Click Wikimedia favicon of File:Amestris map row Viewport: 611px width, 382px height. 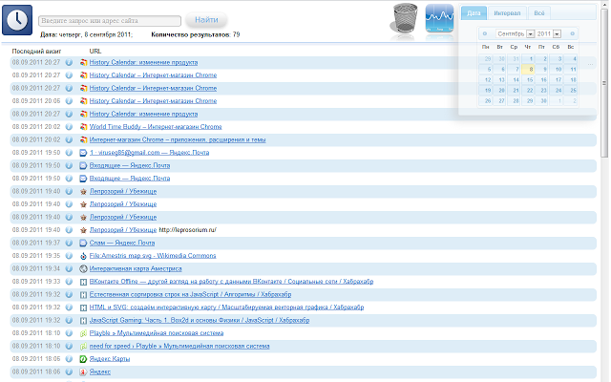click(83, 256)
